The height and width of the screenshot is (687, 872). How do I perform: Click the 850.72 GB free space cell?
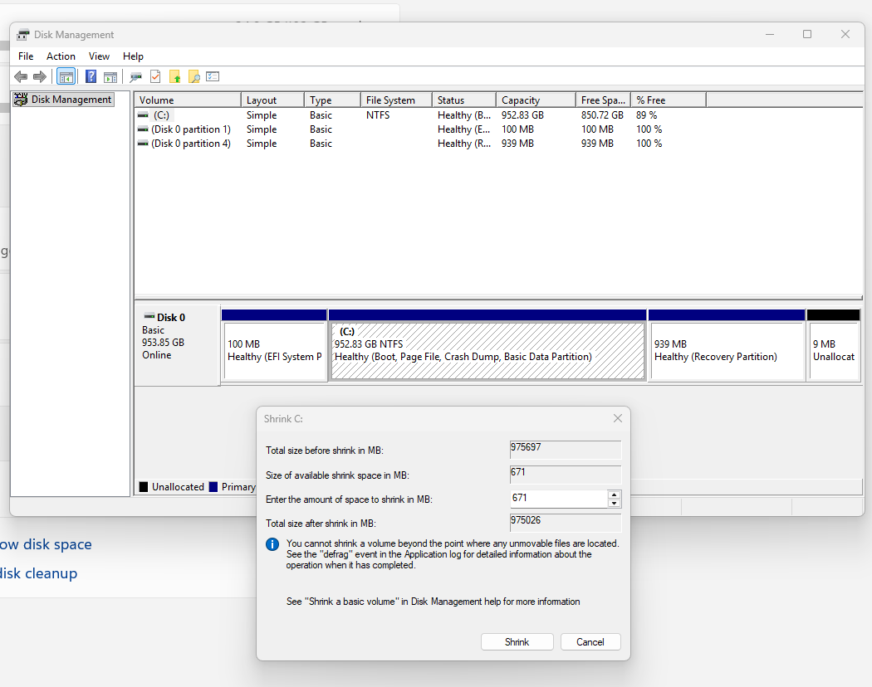click(602, 115)
